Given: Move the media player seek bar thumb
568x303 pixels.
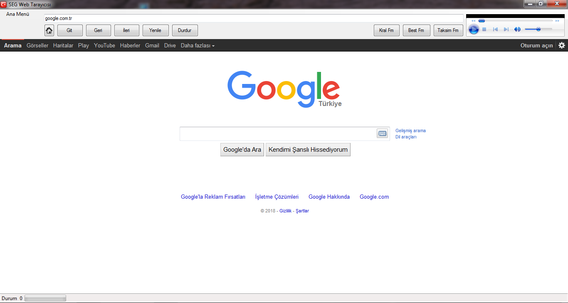Looking at the screenshot, I should pos(482,20).
